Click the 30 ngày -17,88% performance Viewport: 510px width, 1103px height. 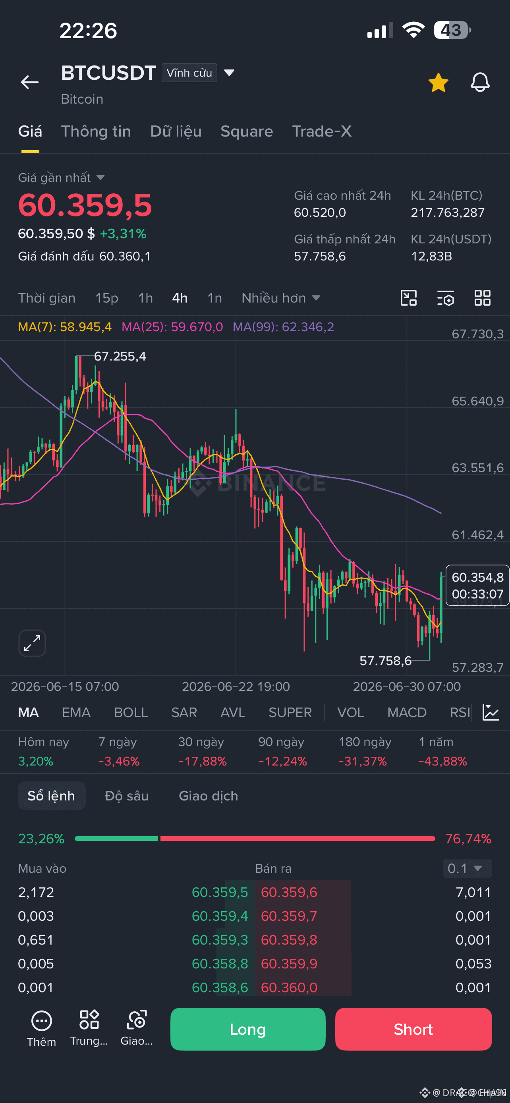pyautogui.click(x=202, y=752)
